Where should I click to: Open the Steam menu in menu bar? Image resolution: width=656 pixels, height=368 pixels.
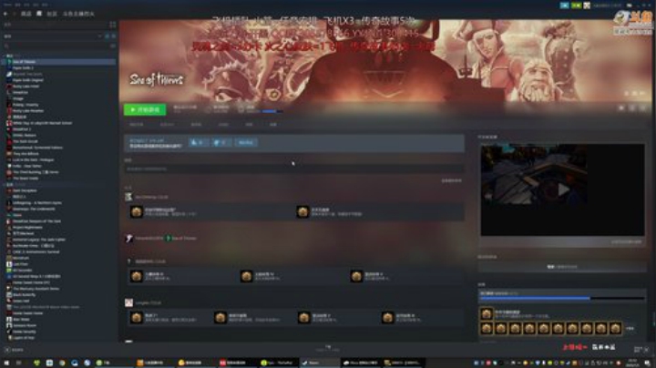click(x=7, y=5)
